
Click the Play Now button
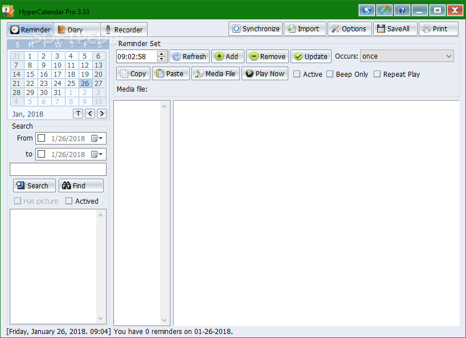[265, 73]
